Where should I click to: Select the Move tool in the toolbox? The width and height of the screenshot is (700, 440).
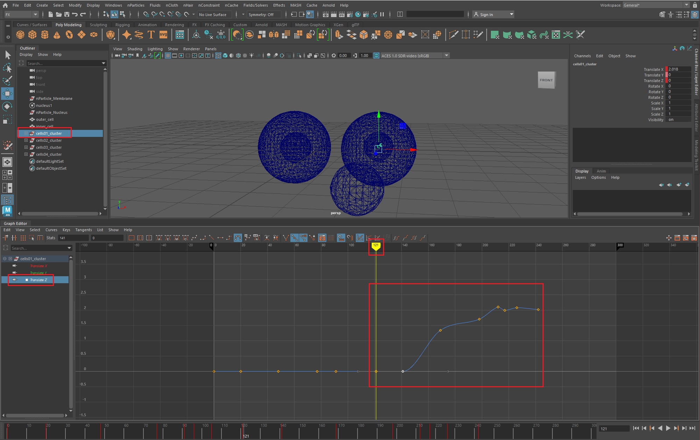pyautogui.click(x=7, y=93)
